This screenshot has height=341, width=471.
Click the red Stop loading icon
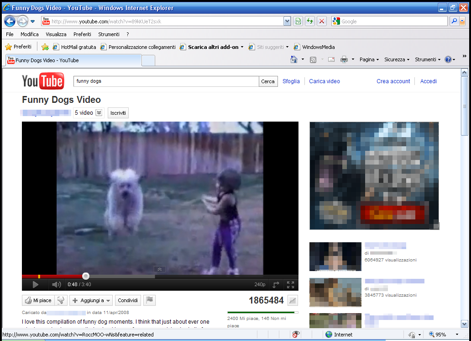pos(322,21)
